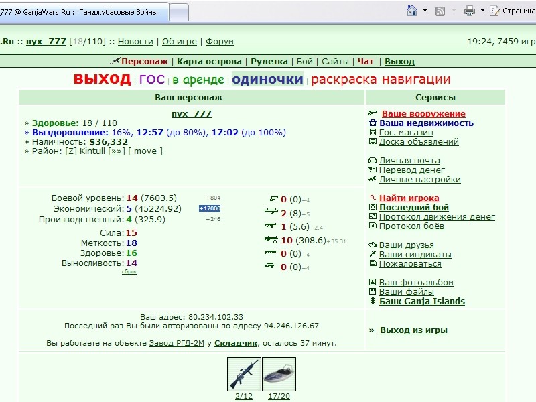Open the пух_777 profile link in header
Viewport: 536px width, 402px height.
(x=46, y=42)
